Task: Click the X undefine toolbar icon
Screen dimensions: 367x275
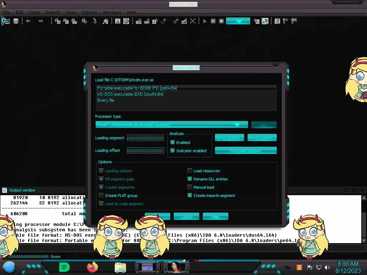Action: (192, 21)
